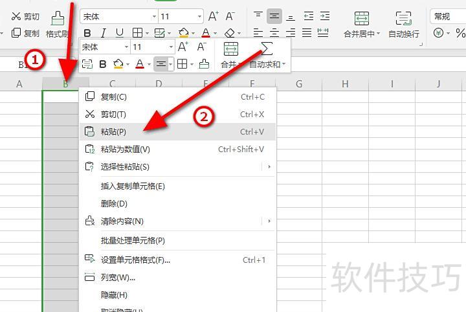Decrease font size with ribbon A- icon

(230, 16)
